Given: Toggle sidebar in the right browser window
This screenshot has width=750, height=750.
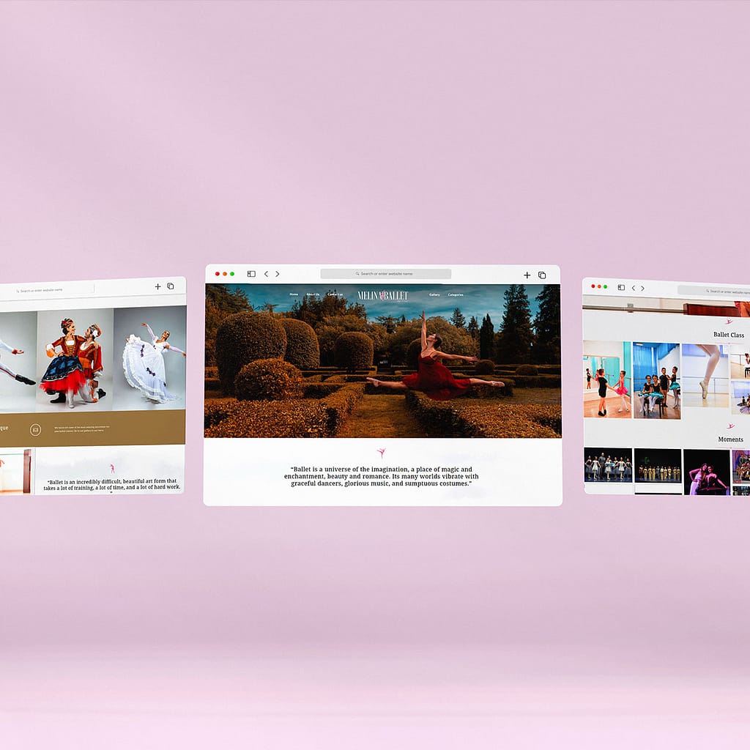Looking at the screenshot, I should click(621, 288).
